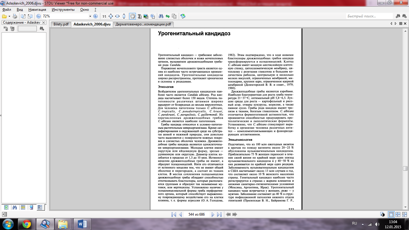Open the 72% zoom level dropdown

(x=90, y=16)
